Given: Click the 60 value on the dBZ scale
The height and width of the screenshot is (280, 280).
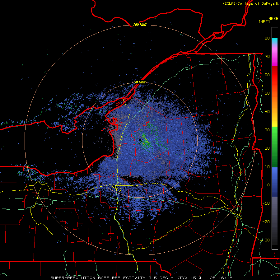Looking at the screenshot, I should [x=267, y=75].
